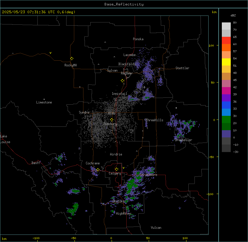Click the Airdrie label

(116, 154)
